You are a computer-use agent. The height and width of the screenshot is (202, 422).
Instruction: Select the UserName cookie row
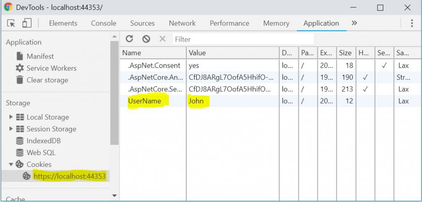point(145,101)
